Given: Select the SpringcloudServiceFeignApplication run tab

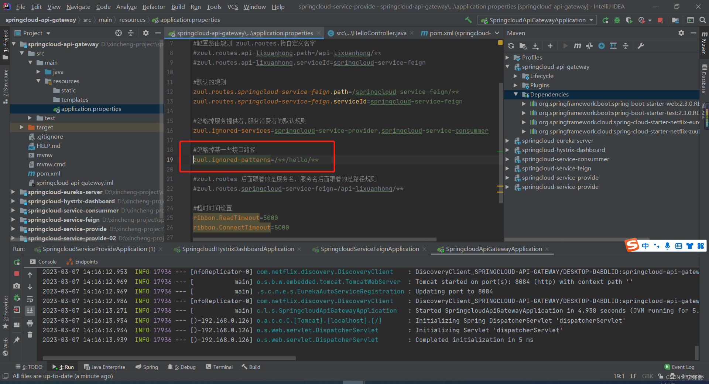Looking at the screenshot, I should (x=370, y=249).
